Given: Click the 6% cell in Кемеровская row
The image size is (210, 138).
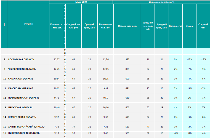Looking at the screenshot, I should [176, 117].
